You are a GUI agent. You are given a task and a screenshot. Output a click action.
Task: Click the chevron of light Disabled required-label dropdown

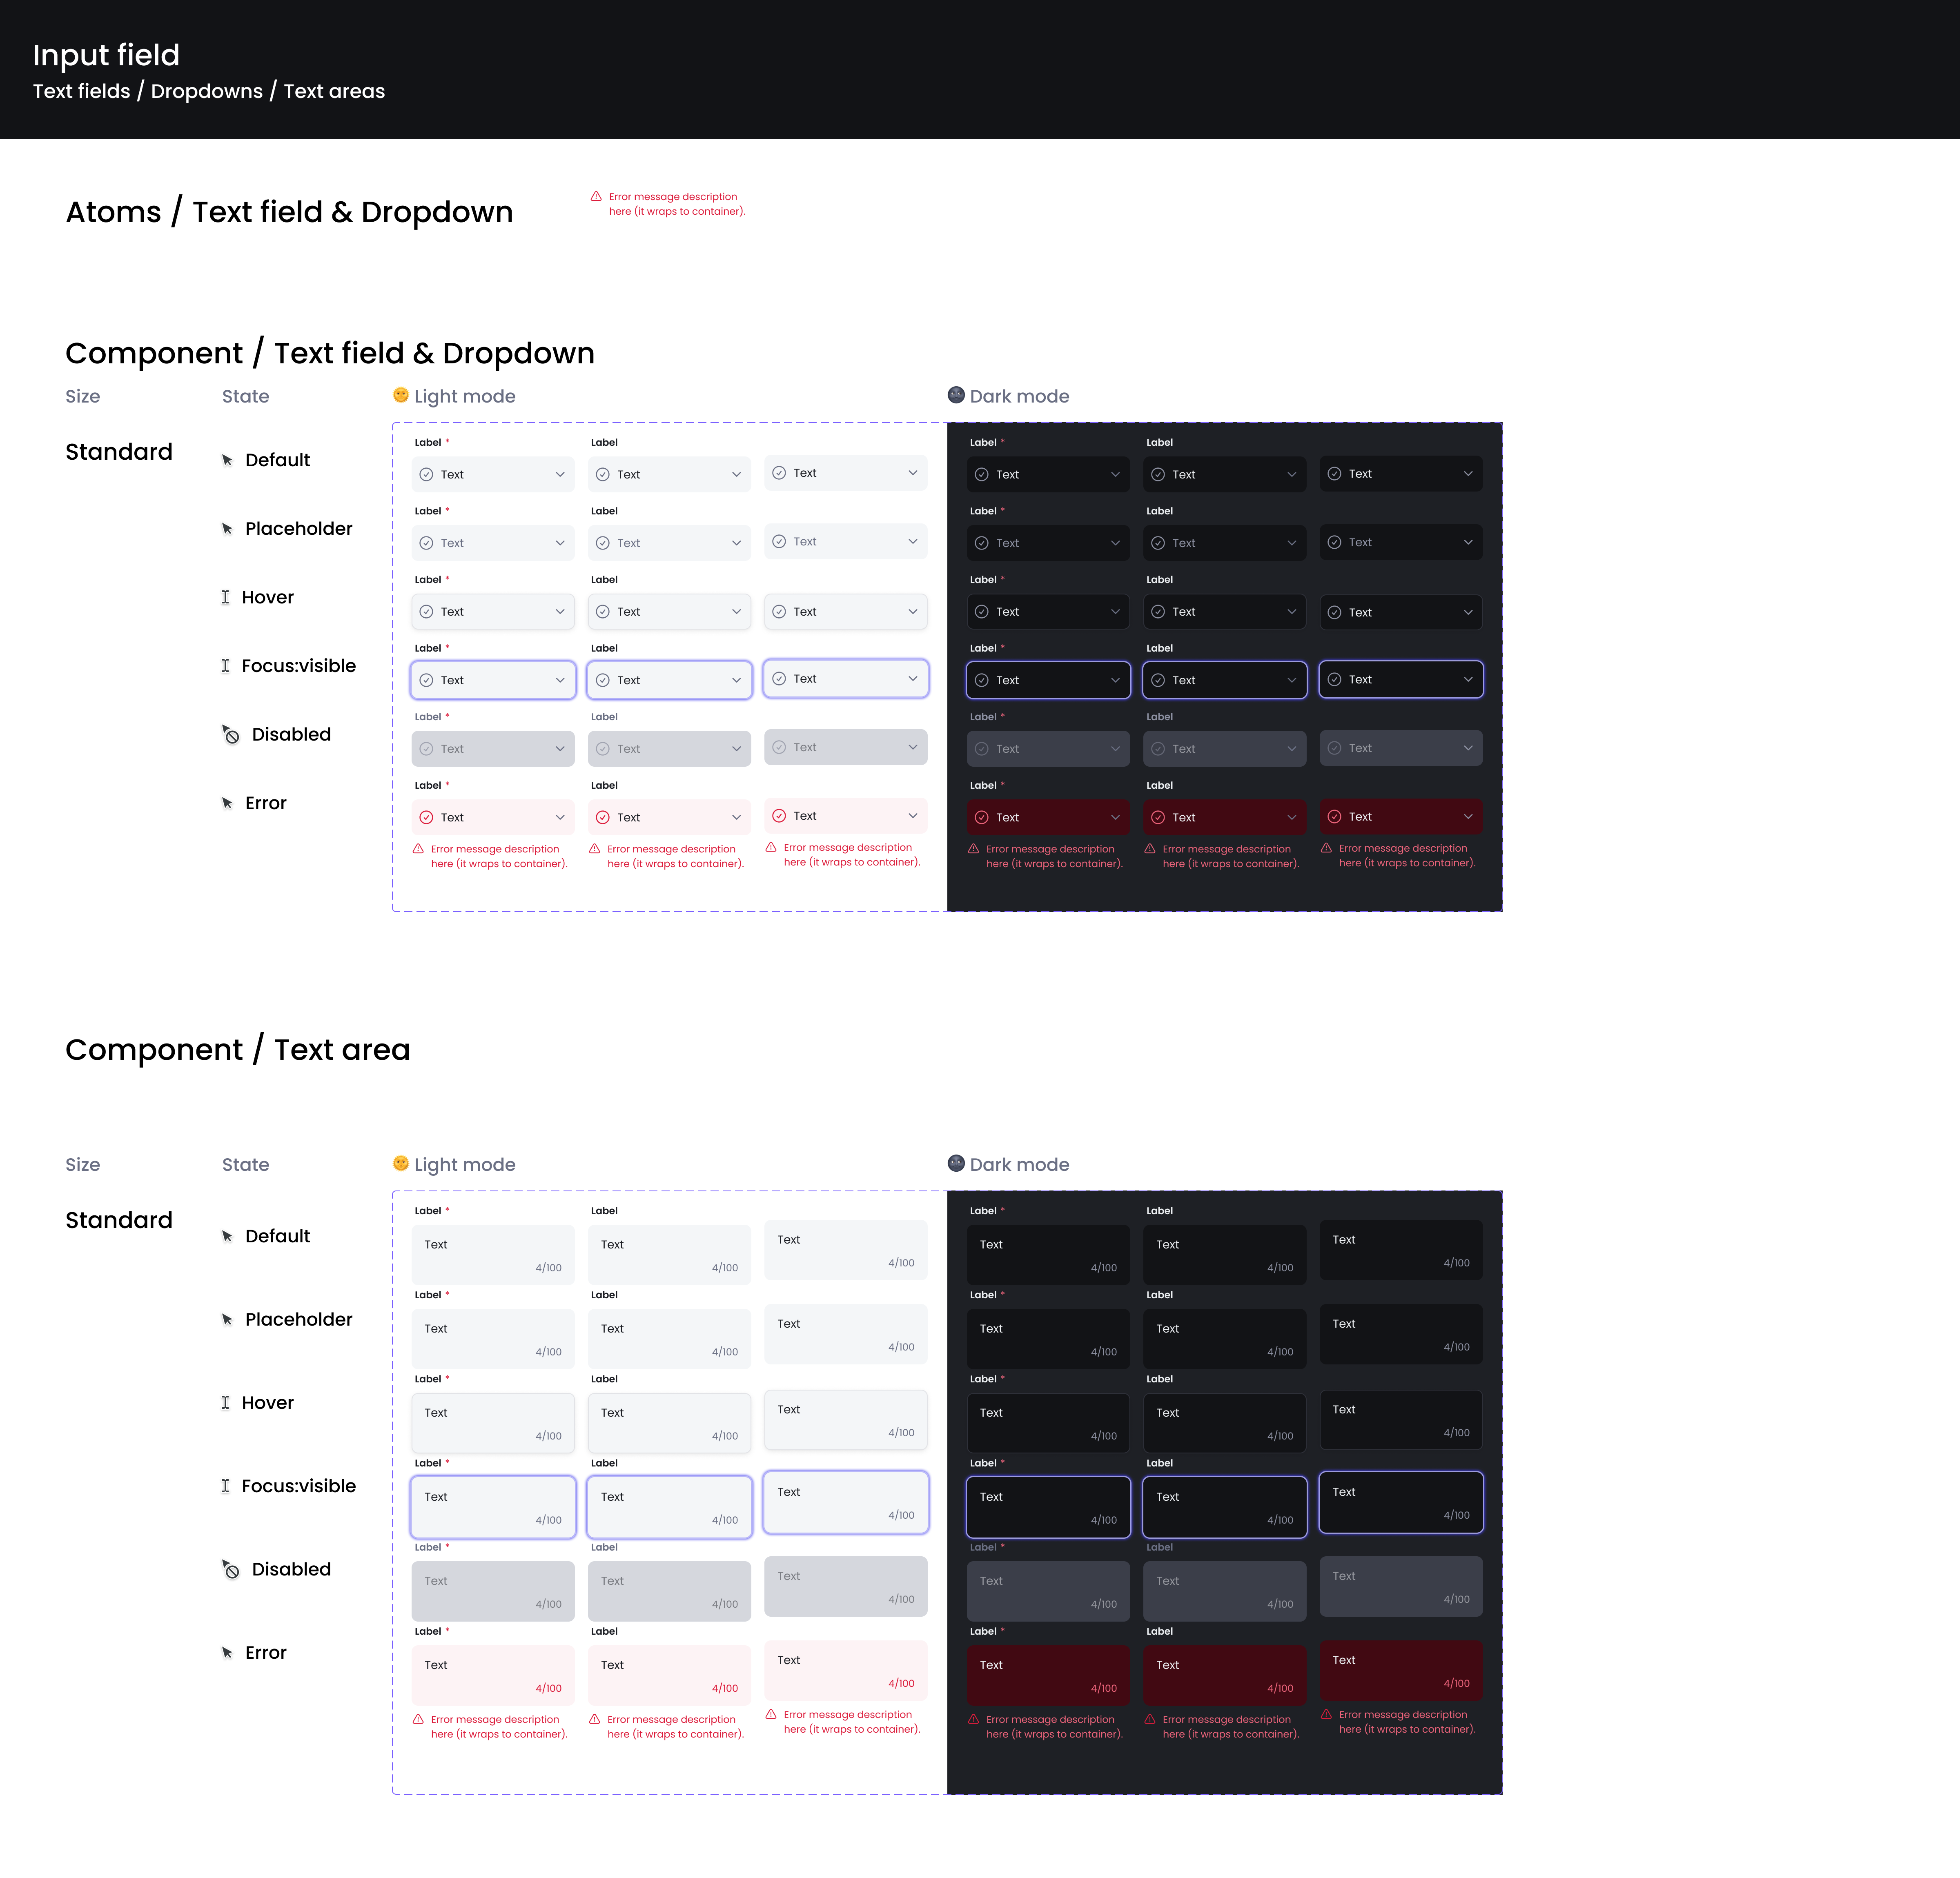tap(560, 749)
